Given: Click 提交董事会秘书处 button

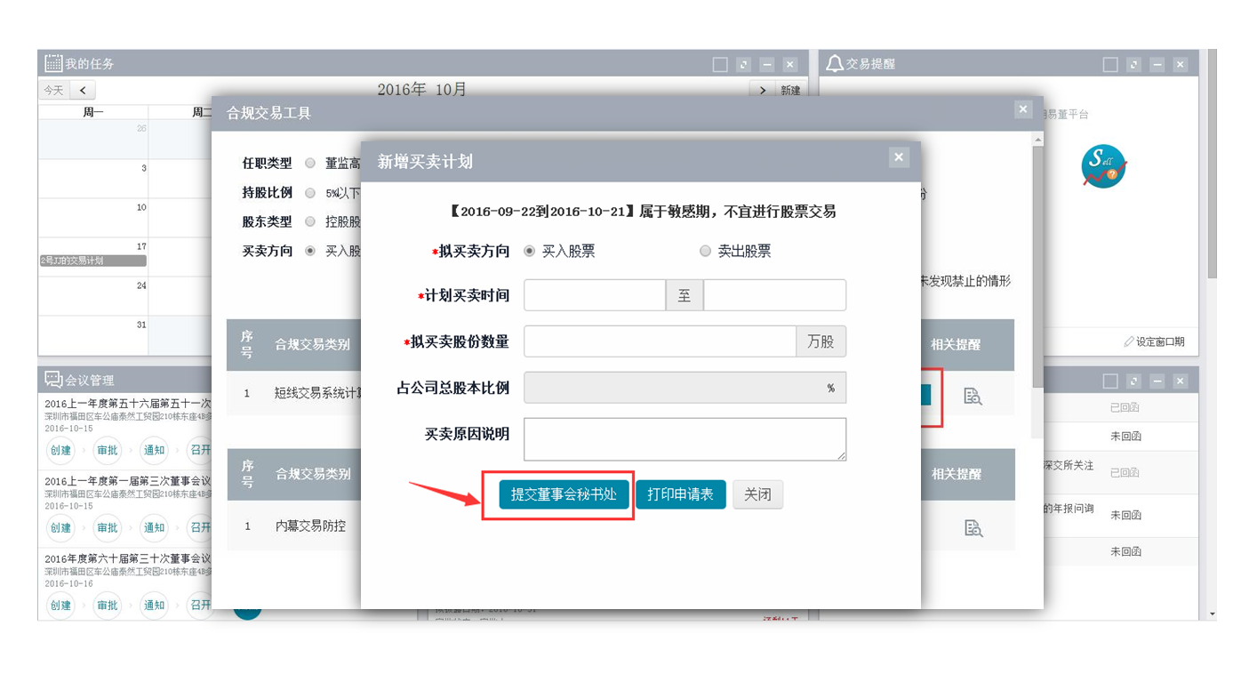Looking at the screenshot, I should pos(564,494).
